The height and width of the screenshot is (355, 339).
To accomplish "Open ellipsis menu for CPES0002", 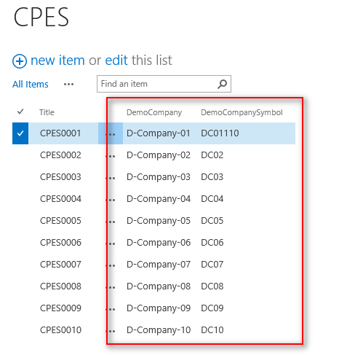I will pos(111,156).
